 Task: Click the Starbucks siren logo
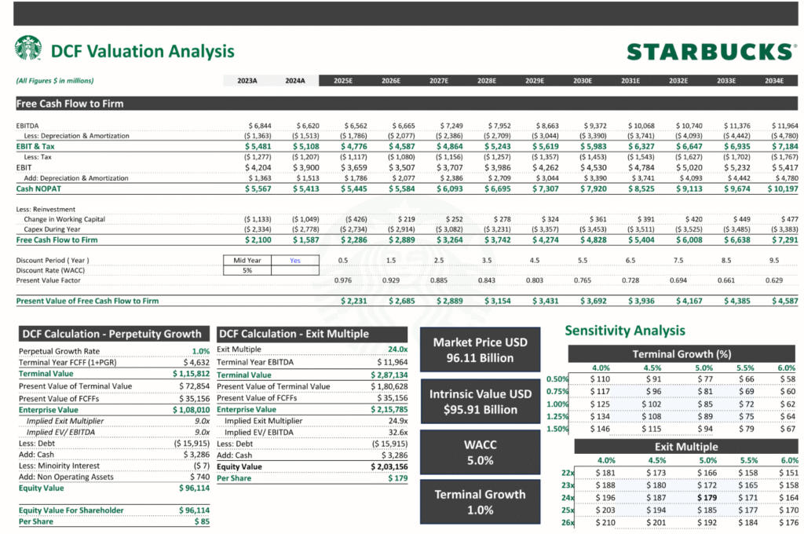[x=28, y=49]
